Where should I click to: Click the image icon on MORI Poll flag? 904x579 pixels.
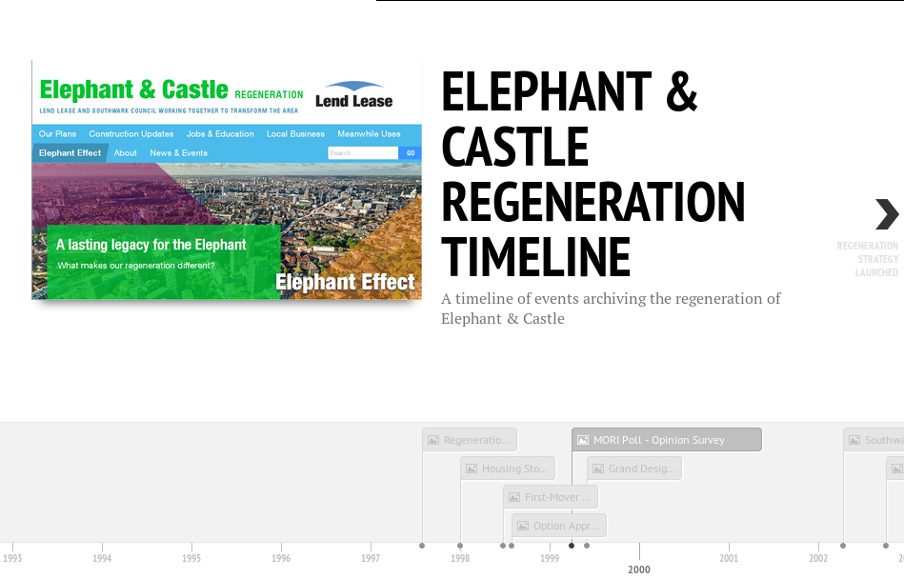(583, 440)
